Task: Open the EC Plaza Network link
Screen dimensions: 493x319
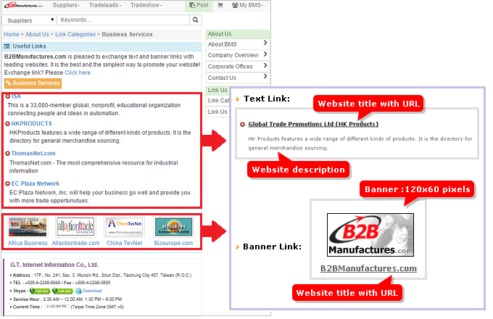Action: 36,183
